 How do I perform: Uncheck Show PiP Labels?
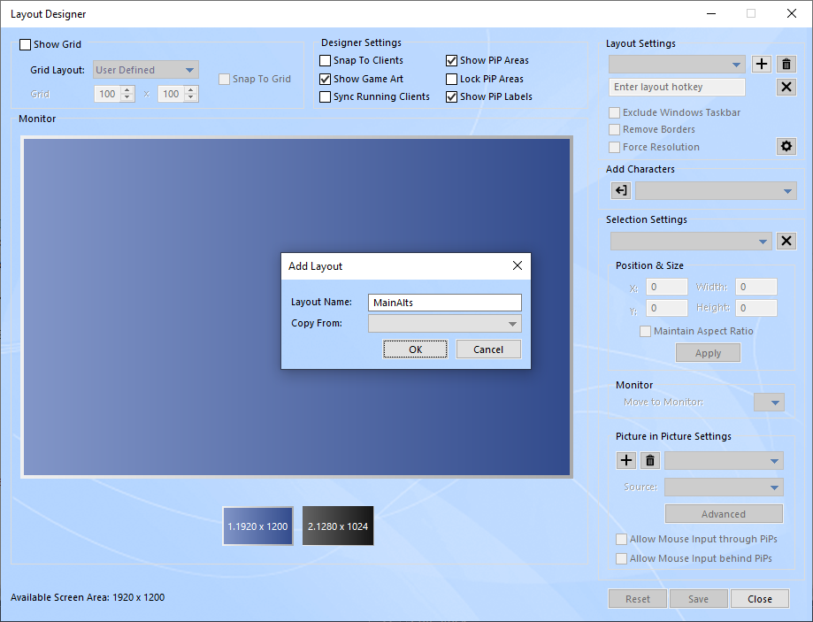(x=452, y=97)
